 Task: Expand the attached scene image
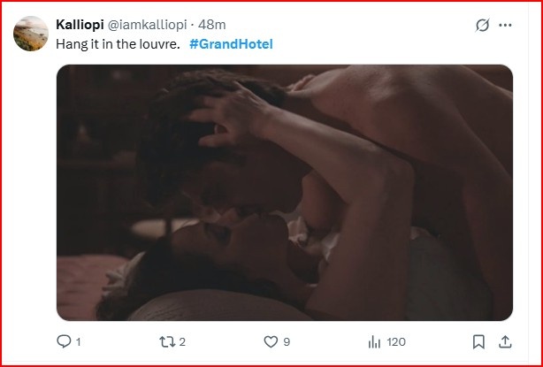coord(285,193)
